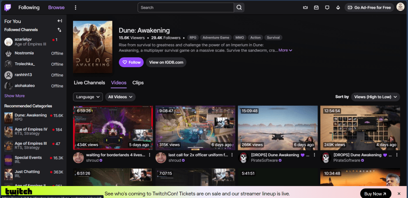408x198 pixels.
Task: Open the 434K views shroud video thumbnail
Action: 113,128
